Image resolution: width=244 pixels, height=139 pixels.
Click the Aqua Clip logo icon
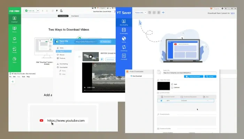(x=56, y=42)
